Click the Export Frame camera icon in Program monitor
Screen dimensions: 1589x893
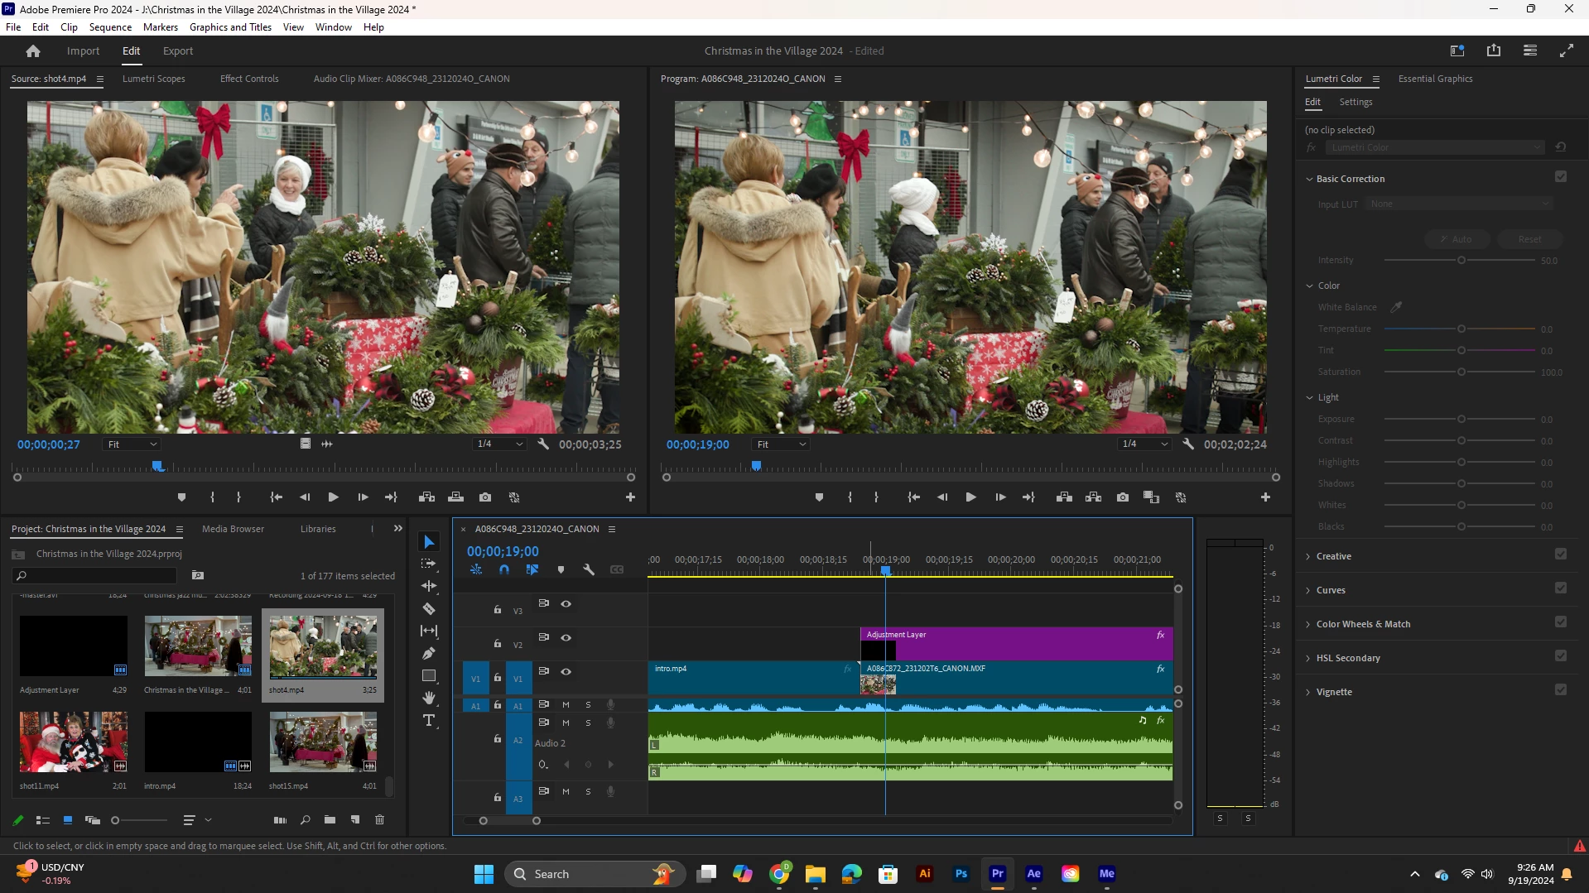pyautogui.click(x=1122, y=497)
